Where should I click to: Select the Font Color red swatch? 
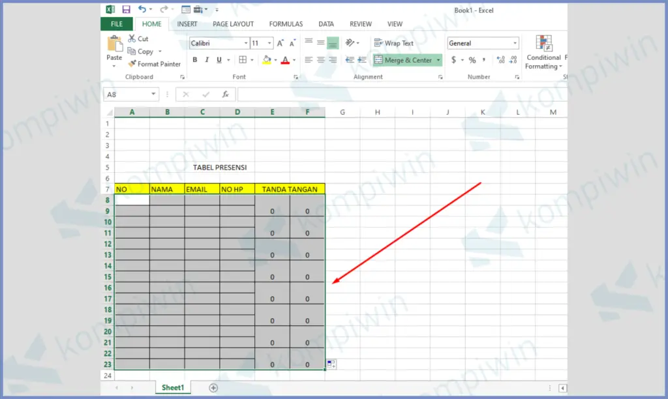point(285,63)
